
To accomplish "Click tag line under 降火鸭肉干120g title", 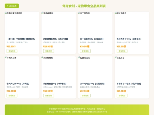I will [127, 42].
